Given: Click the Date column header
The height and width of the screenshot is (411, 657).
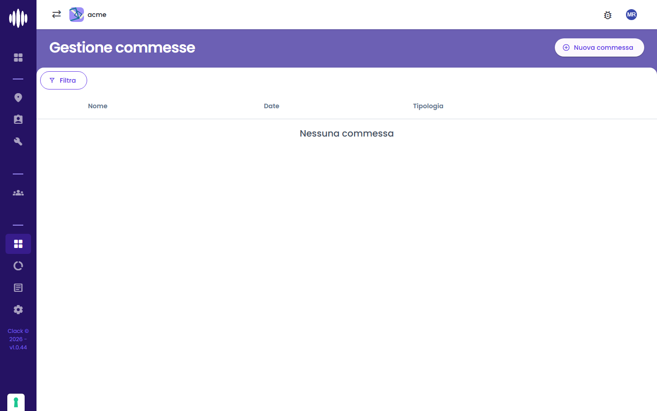Looking at the screenshot, I should click(271, 106).
